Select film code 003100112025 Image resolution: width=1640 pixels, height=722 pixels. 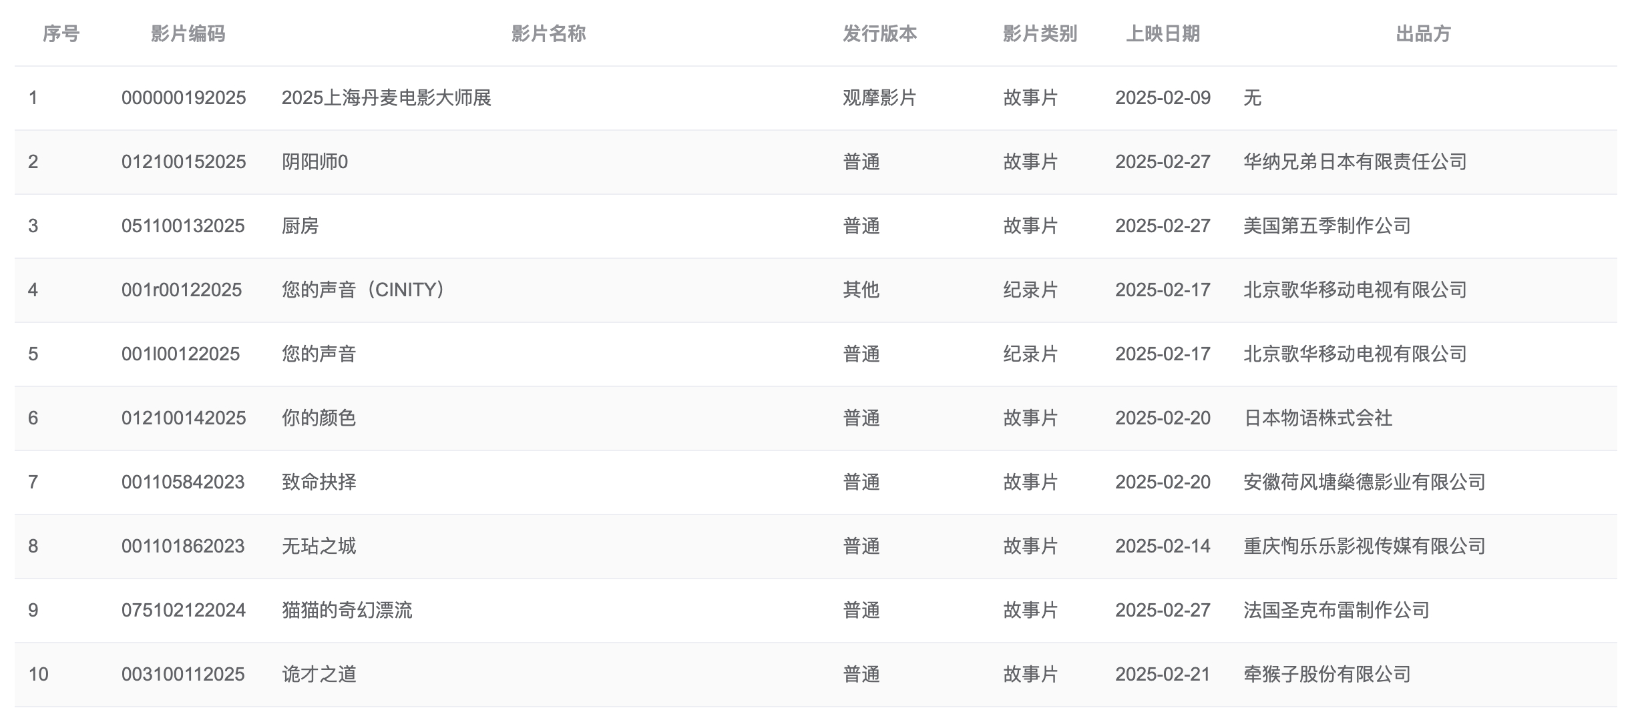coord(183,675)
